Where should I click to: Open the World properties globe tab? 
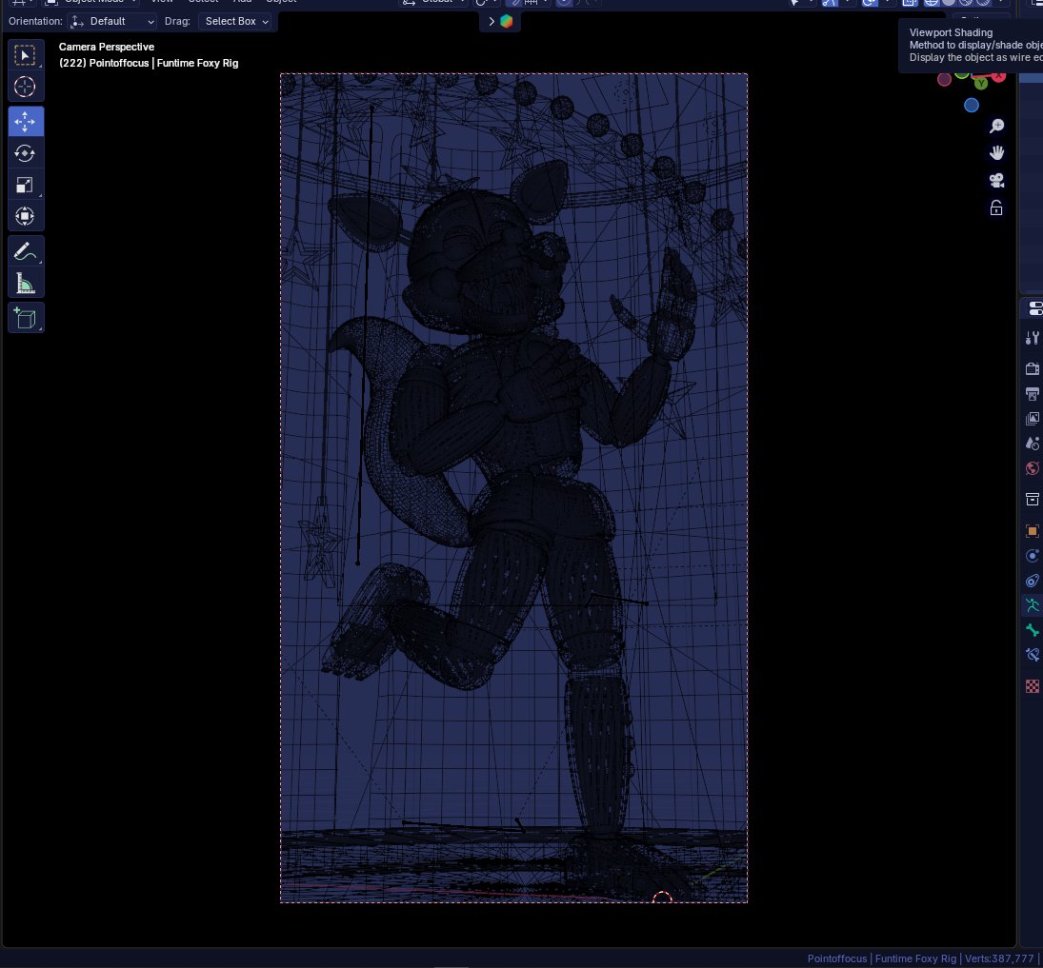click(x=1033, y=468)
